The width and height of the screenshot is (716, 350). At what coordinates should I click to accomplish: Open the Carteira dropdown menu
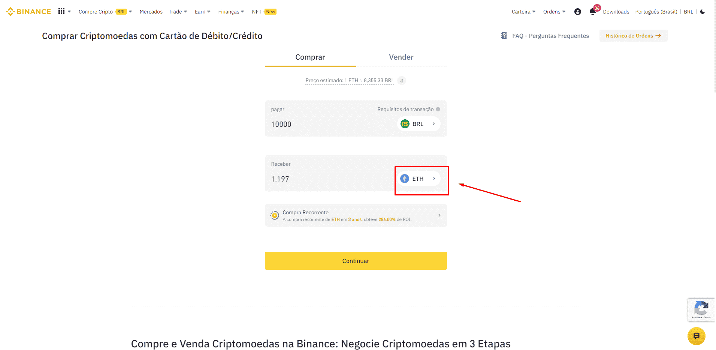point(523,12)
